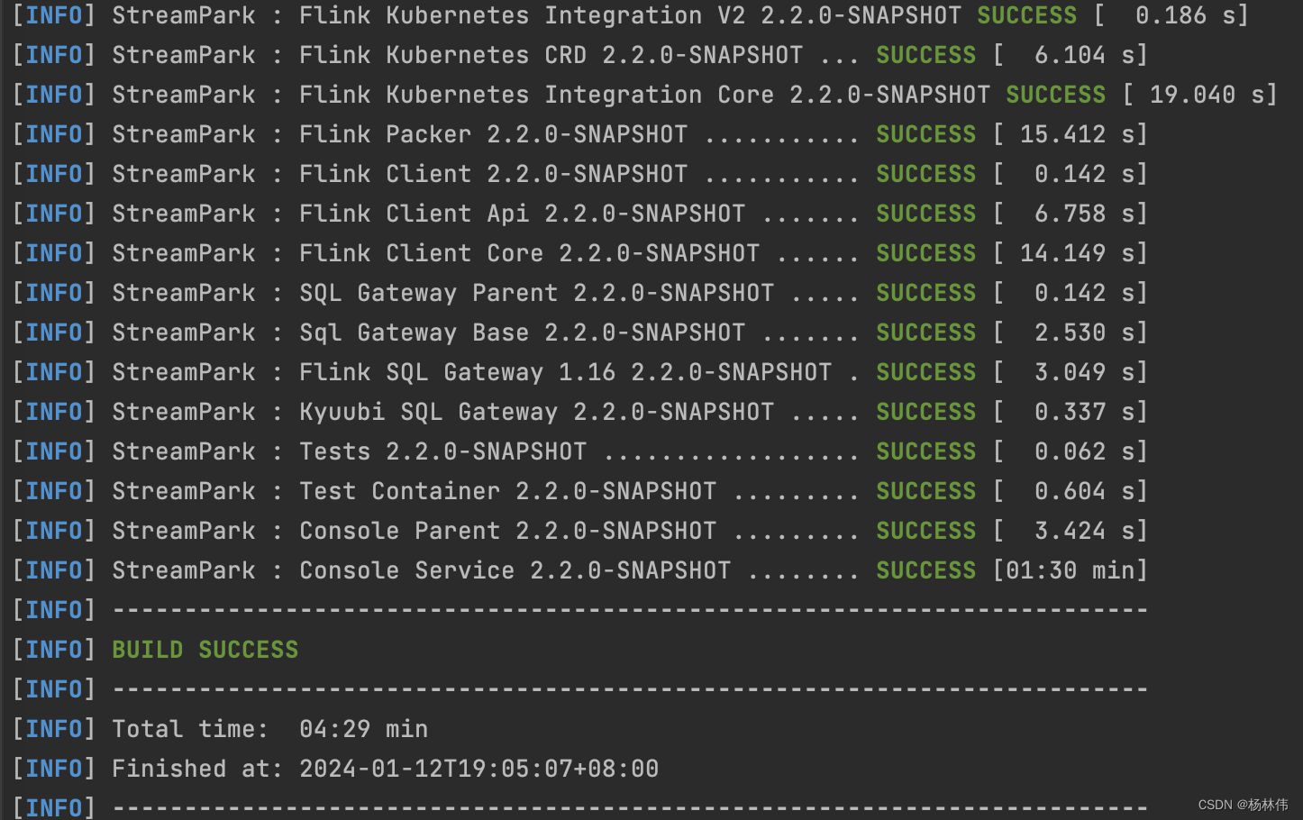Click the Flink Kubernetes Integration Core line
The height and width of the screenshot is (820, 1303).
pyautogui.click(x=645, y=95)
